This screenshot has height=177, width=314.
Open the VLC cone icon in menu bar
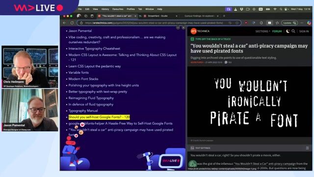click(235, 9)
